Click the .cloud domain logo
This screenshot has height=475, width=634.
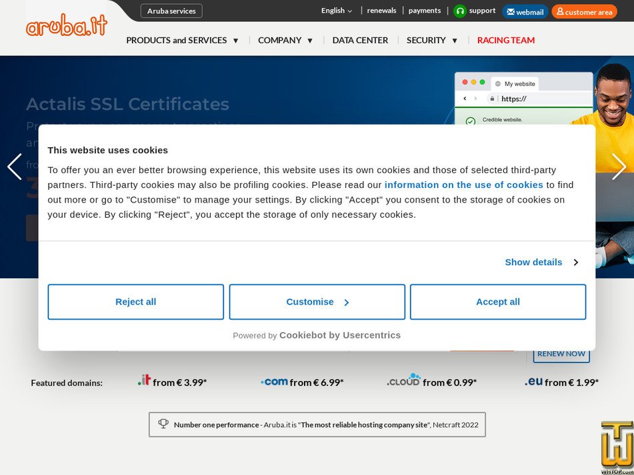pyautogui.click(x=404, y=380)
